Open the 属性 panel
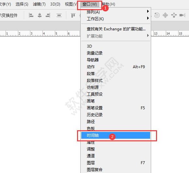Image resolution: width=189 pixels, height=173 pixels. coord(116,142)
